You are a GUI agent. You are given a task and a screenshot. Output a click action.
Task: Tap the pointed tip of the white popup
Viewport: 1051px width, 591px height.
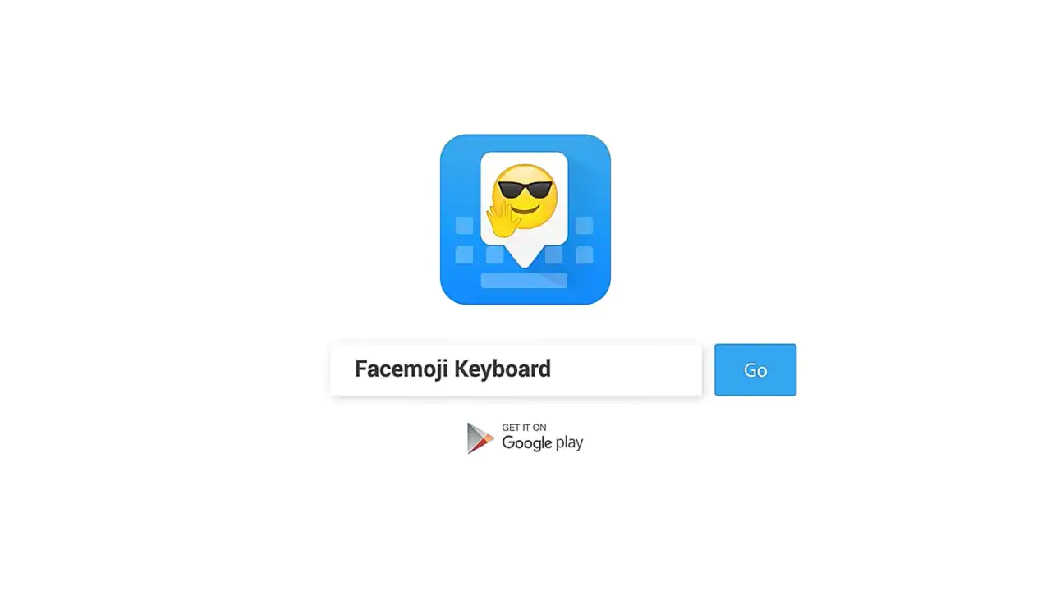point(524,260)
